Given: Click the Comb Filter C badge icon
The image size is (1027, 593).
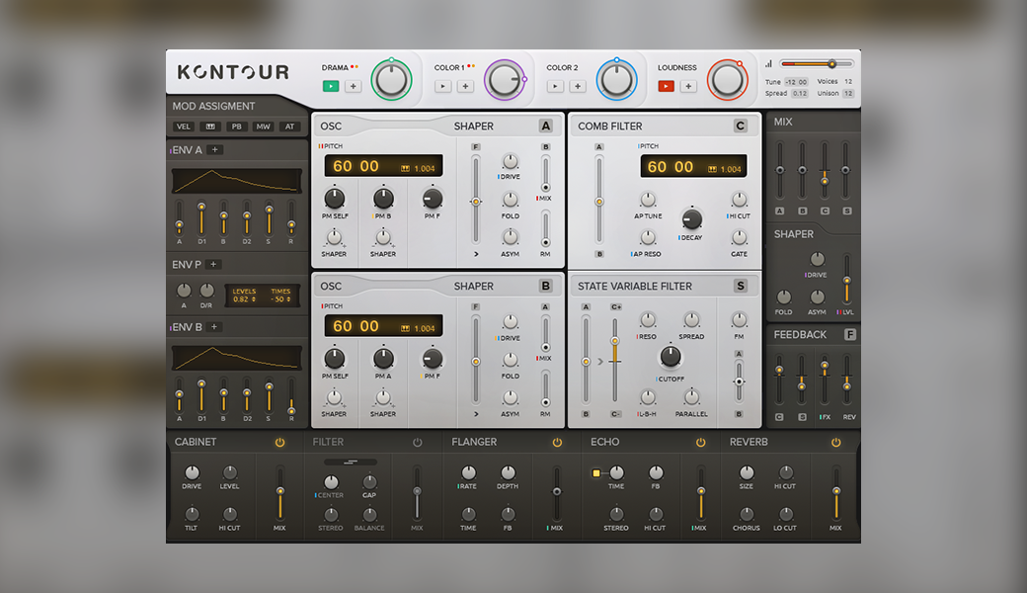Looking at the screenshot, I should click(740, 126).
